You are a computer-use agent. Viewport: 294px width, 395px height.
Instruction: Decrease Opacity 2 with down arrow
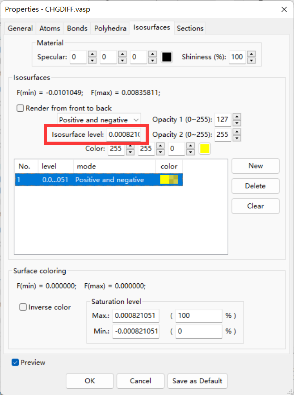(x=237, y=138)
